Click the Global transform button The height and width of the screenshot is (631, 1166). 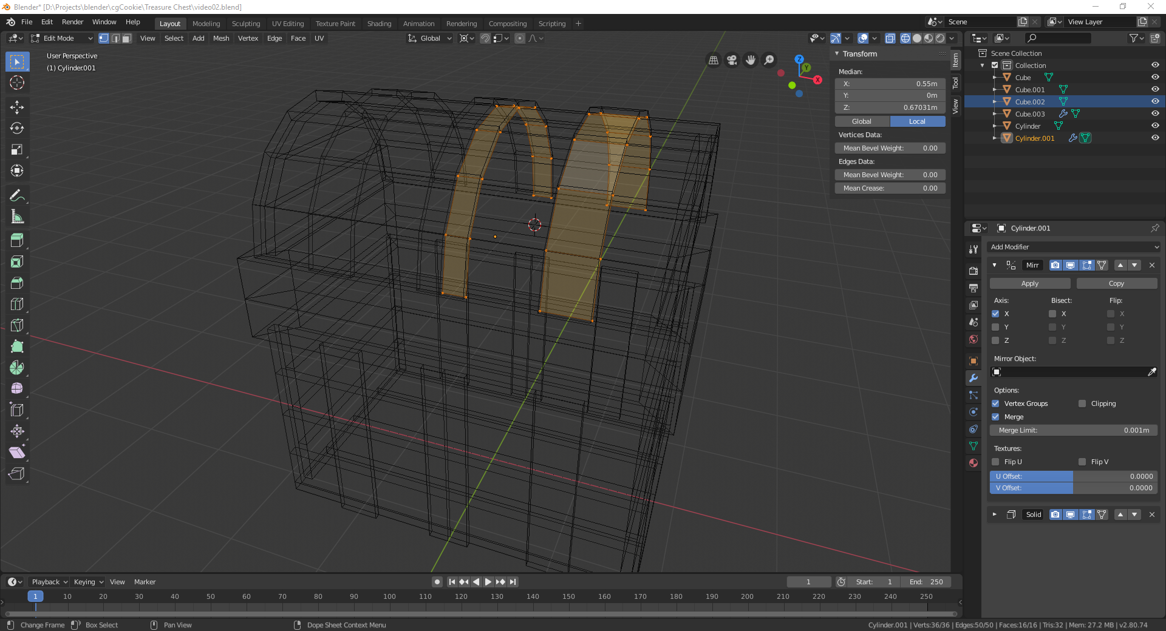pyautogui.click(x=861, y=121)
